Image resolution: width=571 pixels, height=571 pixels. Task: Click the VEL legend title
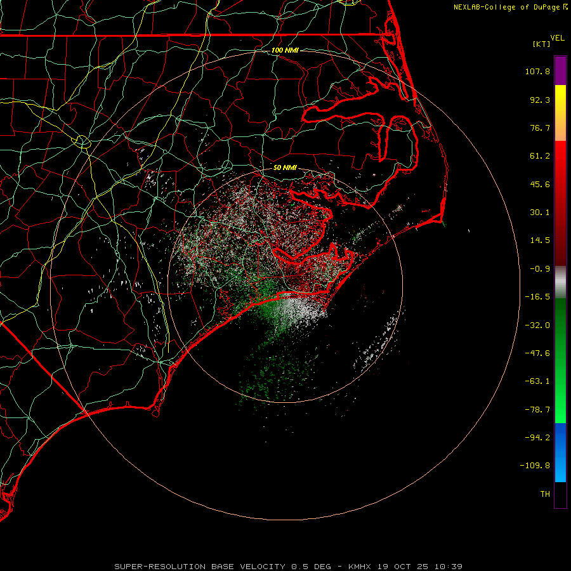click(x=557, y=38)
